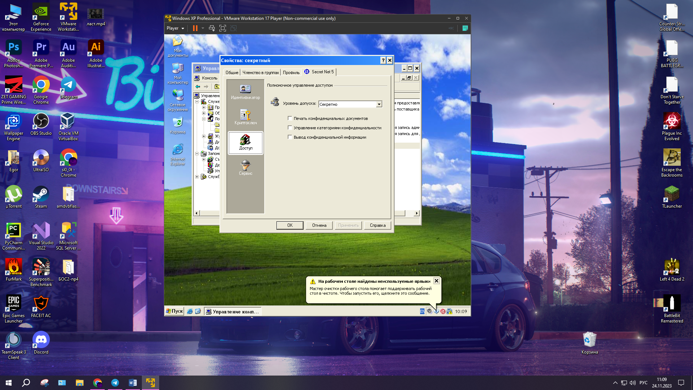The image size is (693, 390).
Task: Enter VMware full screen mode
Action: (223, 28)
